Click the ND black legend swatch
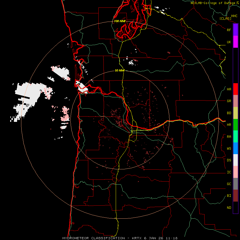This screenshot has height=240, width=240. (x=235, y=207)
